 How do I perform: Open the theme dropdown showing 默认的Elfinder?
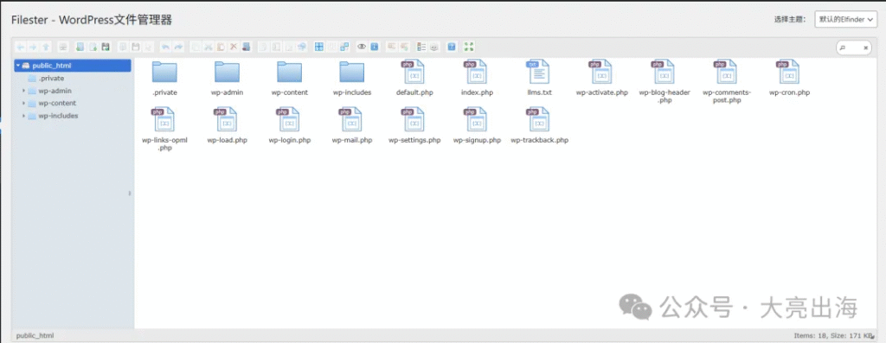click(846, 19)
